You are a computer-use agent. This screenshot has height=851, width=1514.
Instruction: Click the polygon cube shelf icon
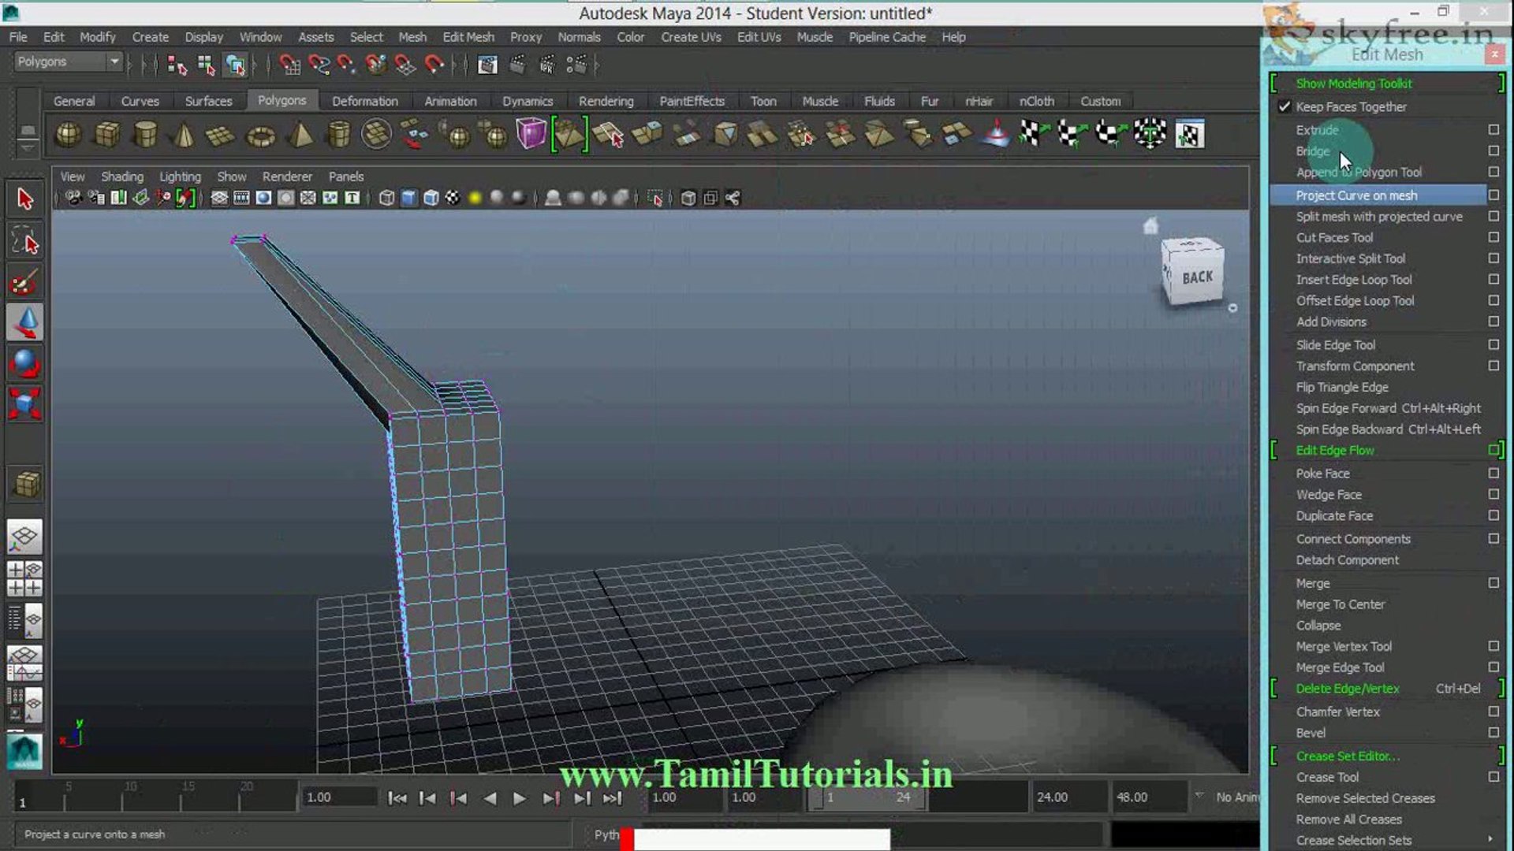point(107,135)
